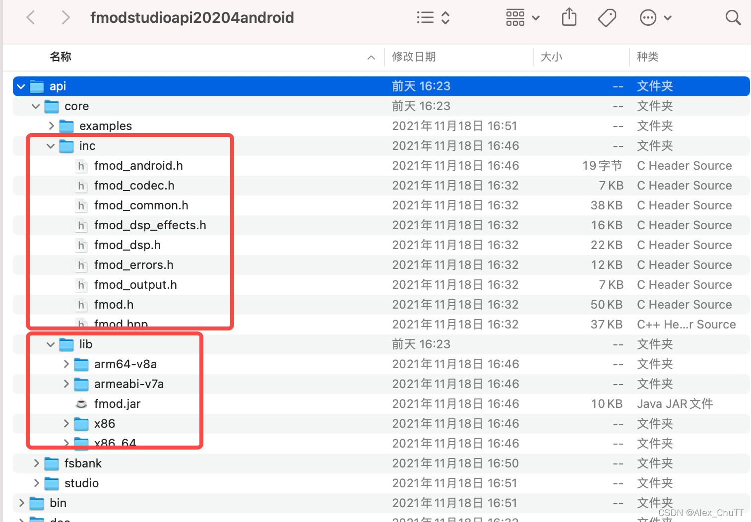
Task: Select the fmod_common.h file name
Action: click(141, 205)
